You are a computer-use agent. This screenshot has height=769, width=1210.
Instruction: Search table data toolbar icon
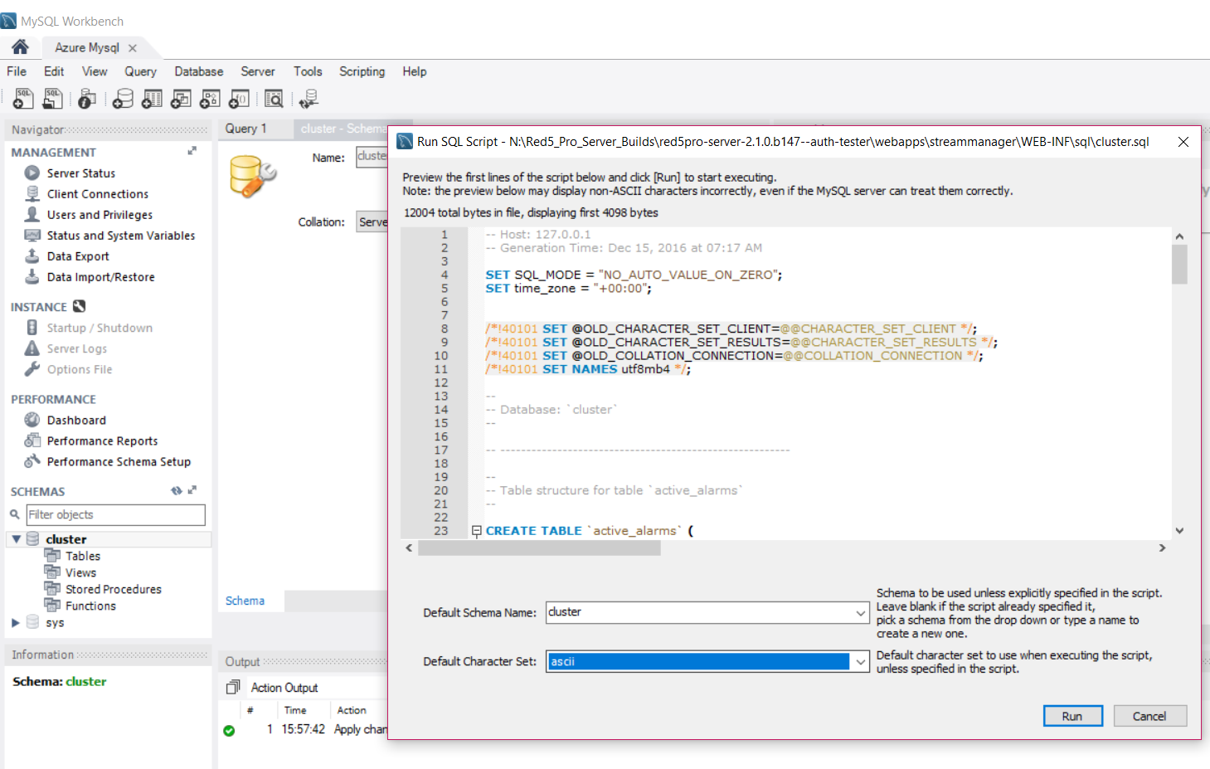(x=274, y=99)
